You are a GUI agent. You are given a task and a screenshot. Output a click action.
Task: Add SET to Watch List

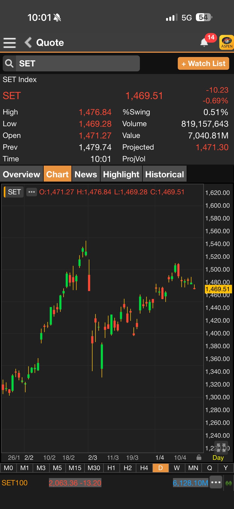click(203, 63)
